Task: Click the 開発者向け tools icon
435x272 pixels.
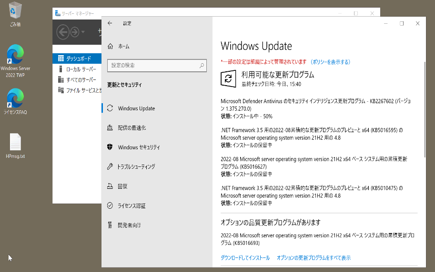Action: [110, 225]
